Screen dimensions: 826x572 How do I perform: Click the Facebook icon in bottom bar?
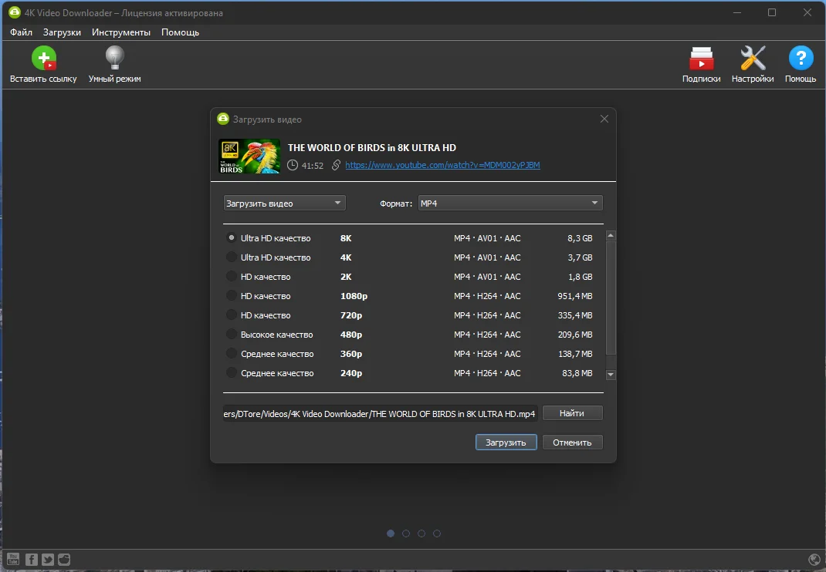tap(32, 559)
